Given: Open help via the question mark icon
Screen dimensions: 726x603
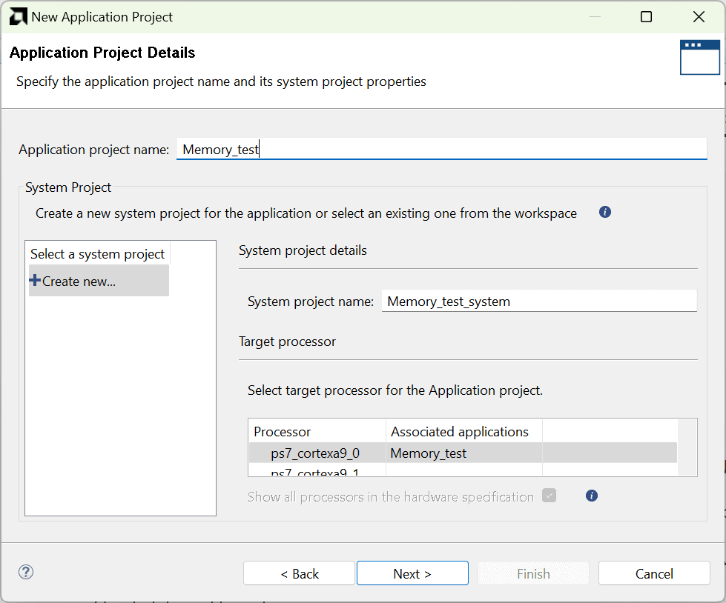Looking at the screenshot, I should point(26,572).
